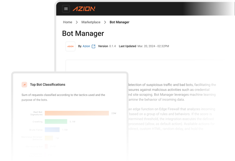Open the hamburger menu in the header

[x=66, y=9]
